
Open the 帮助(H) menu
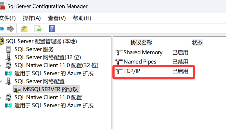82,18
